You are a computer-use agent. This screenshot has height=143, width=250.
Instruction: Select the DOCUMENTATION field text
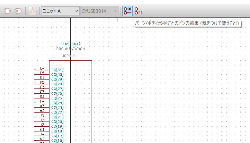[x=70, y=49]
